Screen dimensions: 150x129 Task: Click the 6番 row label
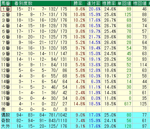(x=6, y=37)
